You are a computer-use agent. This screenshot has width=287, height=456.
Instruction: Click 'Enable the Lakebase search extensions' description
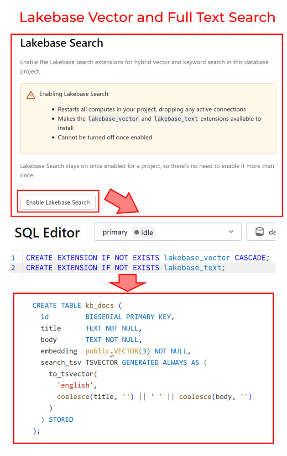tap(144, 67)
